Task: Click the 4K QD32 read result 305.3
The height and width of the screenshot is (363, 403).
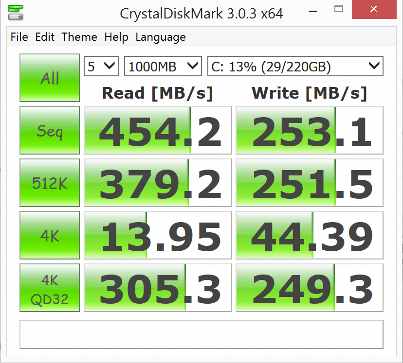Action: [158, 288]
